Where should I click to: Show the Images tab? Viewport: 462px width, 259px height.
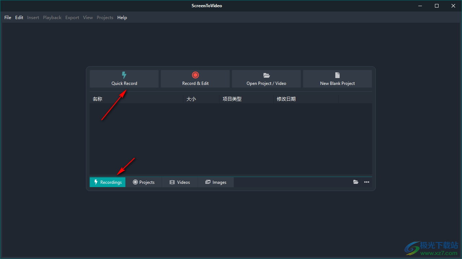(216, 182)
